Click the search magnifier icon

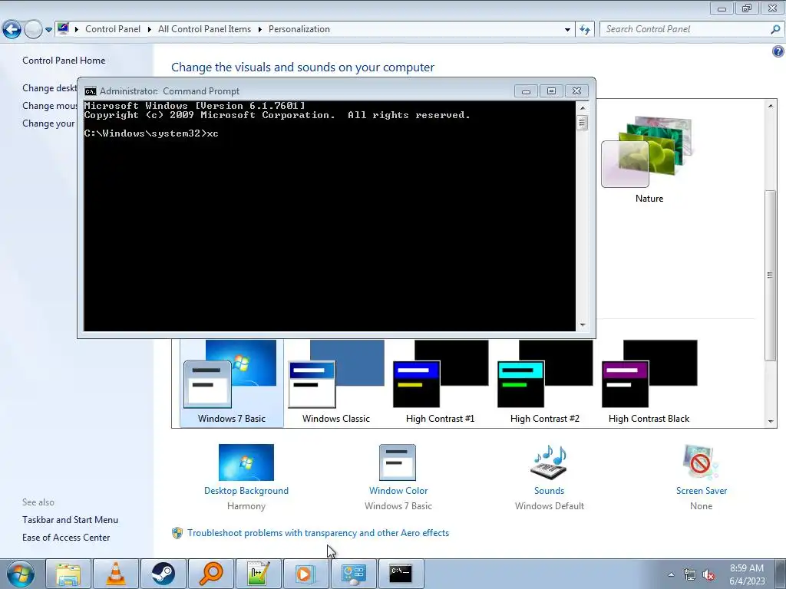pyautogui.click(x=775, y=29)
